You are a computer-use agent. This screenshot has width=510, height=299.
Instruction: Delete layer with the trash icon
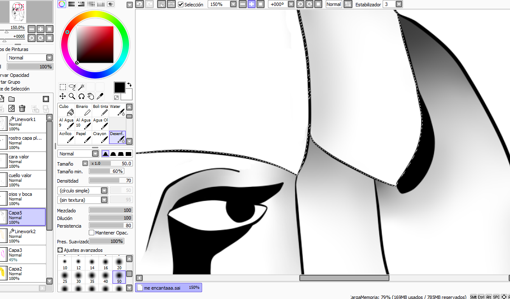coord(22,109)
